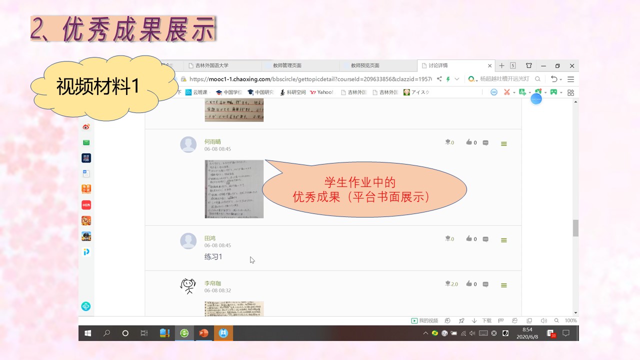Switch to the 吉林外国语大学 tab
Screen dimensions: 640x360
(222, 65)
